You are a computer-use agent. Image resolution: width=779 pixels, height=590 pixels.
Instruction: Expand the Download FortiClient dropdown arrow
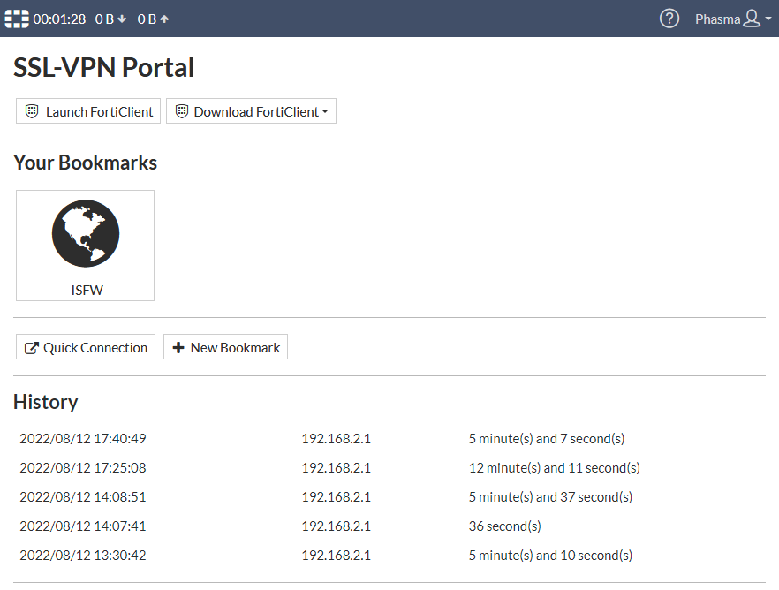[x=325, y=111]
